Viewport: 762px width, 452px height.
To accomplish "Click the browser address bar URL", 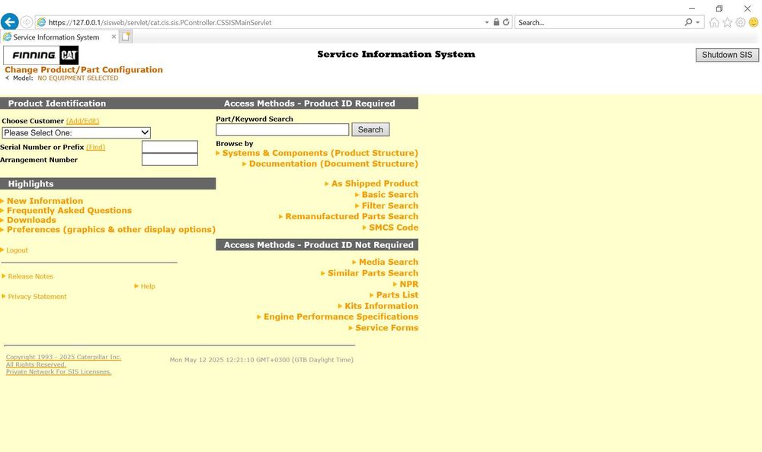I will click(x=160, y=22).
